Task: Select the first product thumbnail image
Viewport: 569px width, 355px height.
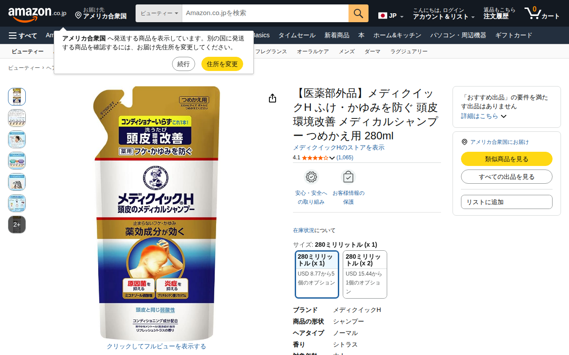Action: (17, 97)
